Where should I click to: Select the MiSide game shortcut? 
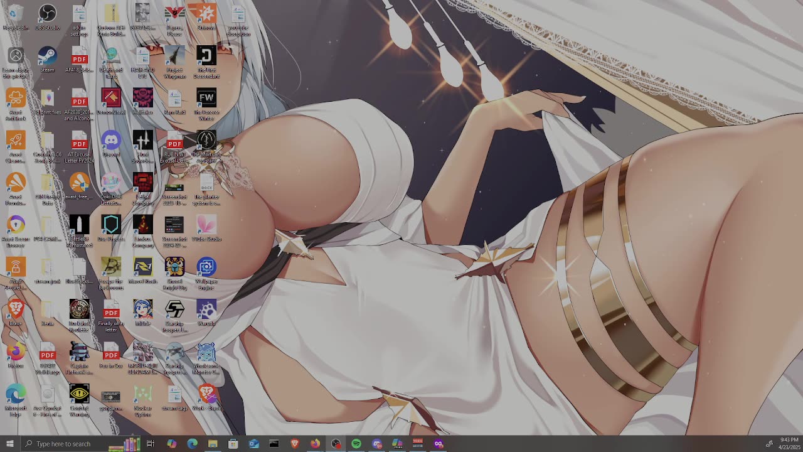pyautogui.click(x=142, y=313)
